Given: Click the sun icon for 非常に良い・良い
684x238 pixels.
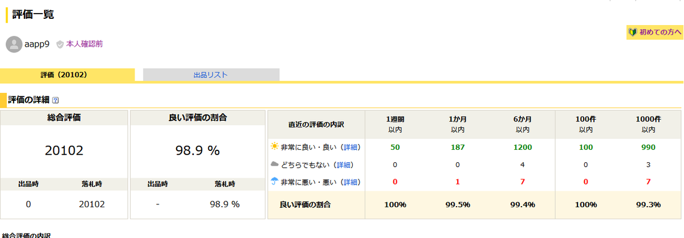Looking at the screenshot, I should point(275,147).
